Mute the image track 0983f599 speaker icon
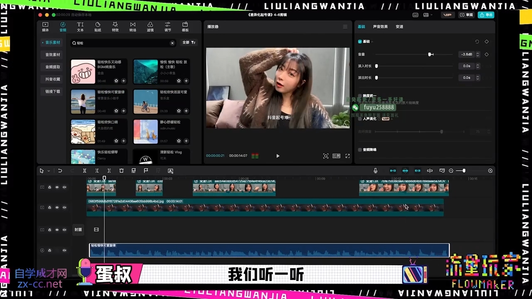 click(64, 207)
